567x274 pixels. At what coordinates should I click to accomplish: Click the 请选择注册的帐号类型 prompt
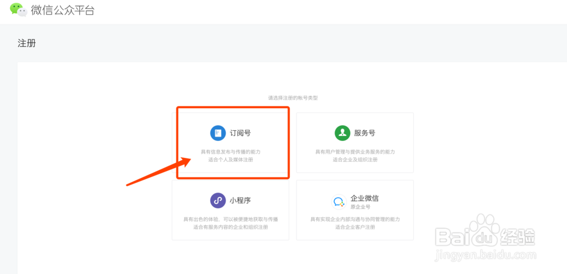pyautogui.click(x=293, y=98)
